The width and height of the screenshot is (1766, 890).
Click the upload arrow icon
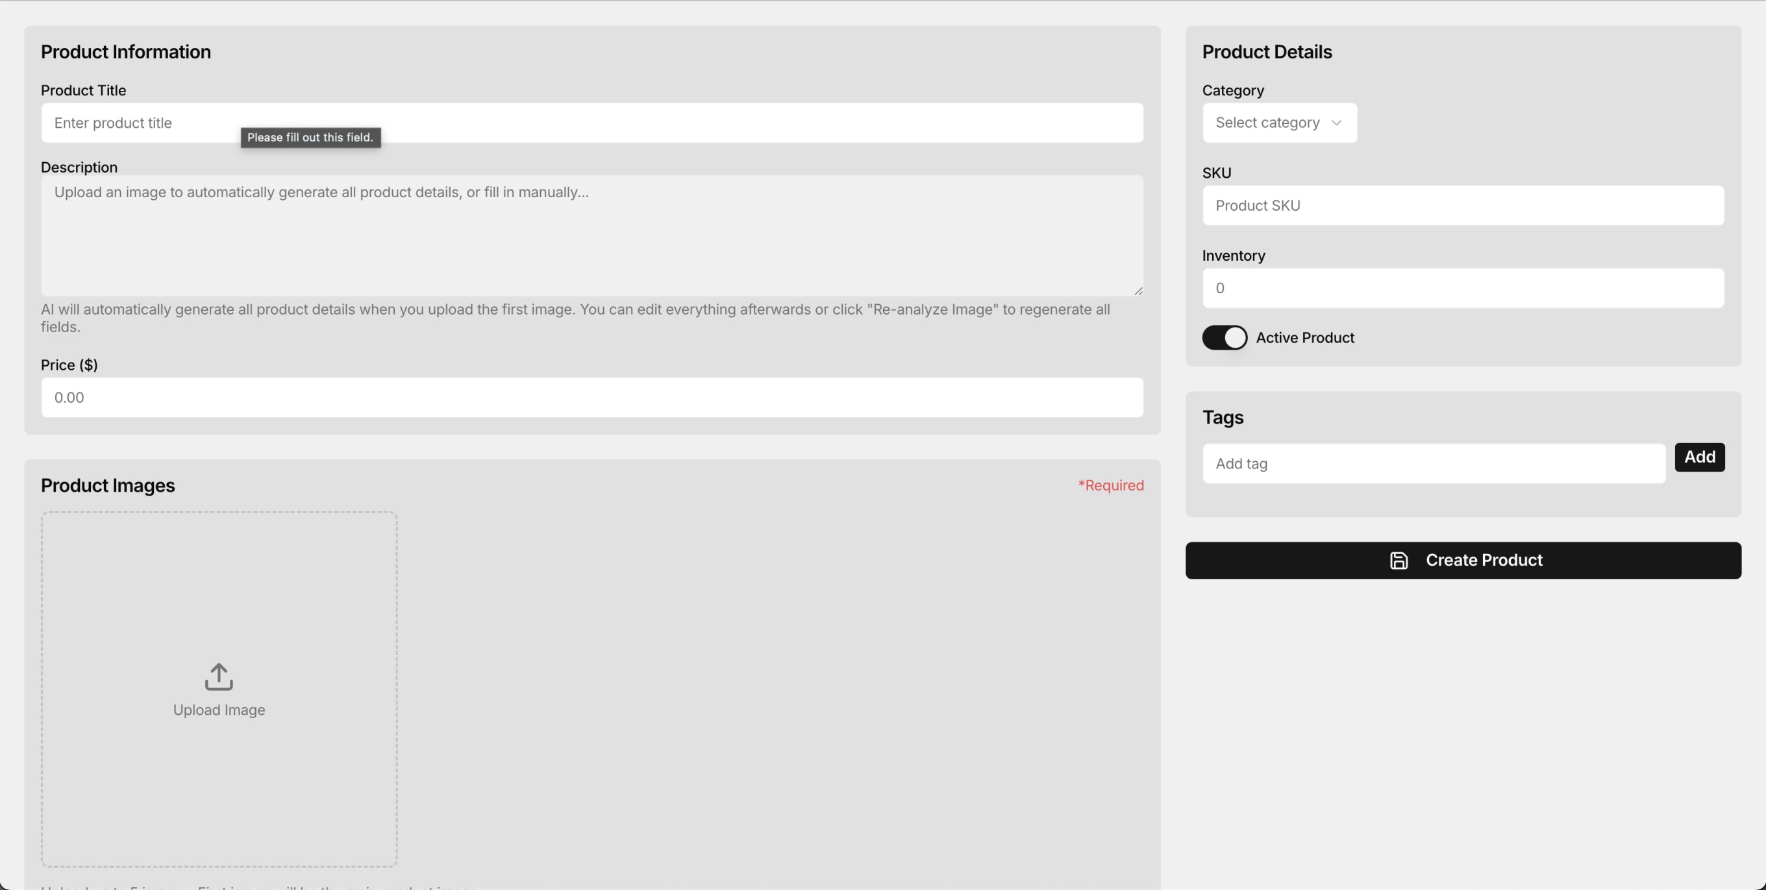(x=219, y=676)
